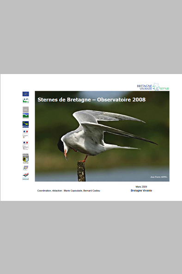Click the Mars 2009 date text
Screen dimensions: 182x274
coord(141,187)
